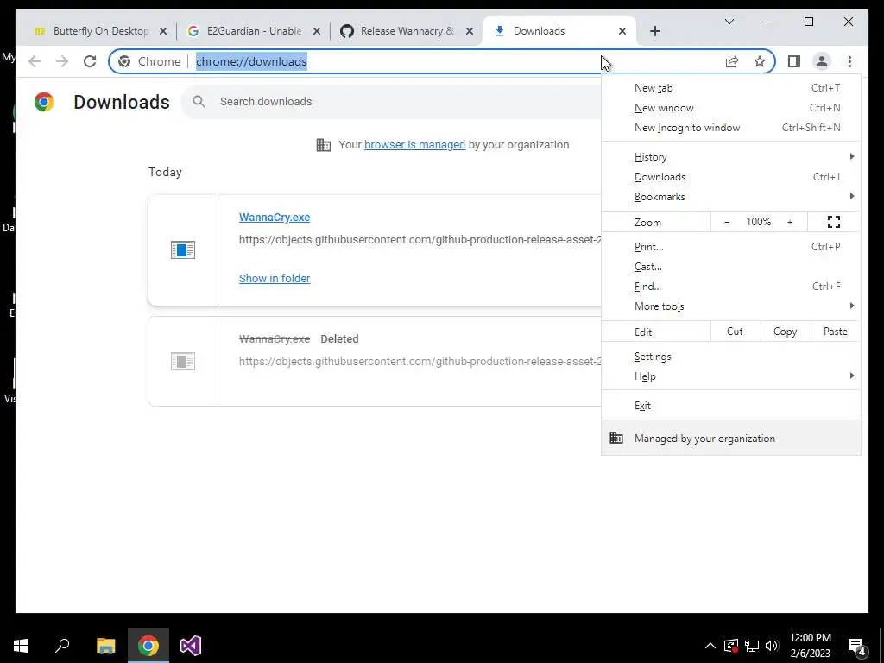Enter fullscreen via the zoom row icon
This screenshot has width=884, height=663.
[834, 222]
